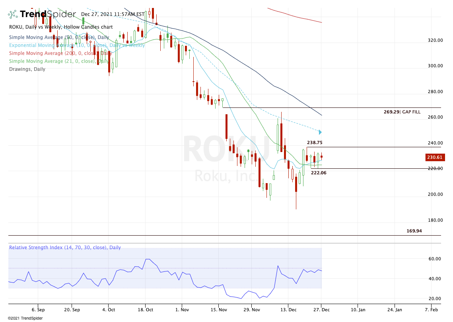The width and height of the screenshot is (453, 322).
Task: Click the 222.06 support level label
Action: click(x=319, y=173)
